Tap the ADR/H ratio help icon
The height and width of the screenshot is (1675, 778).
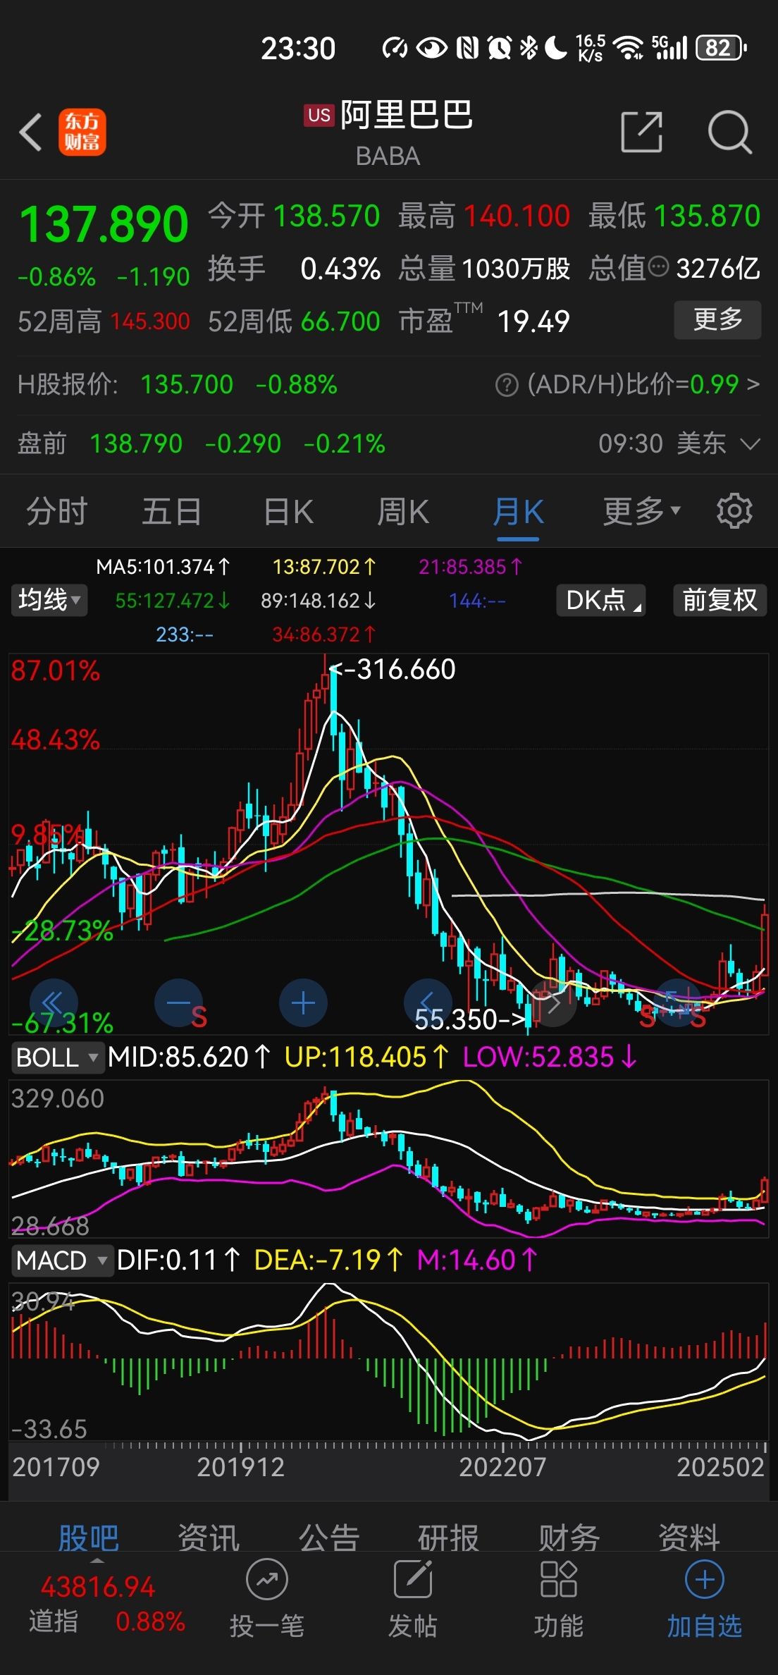pos(507,385)
